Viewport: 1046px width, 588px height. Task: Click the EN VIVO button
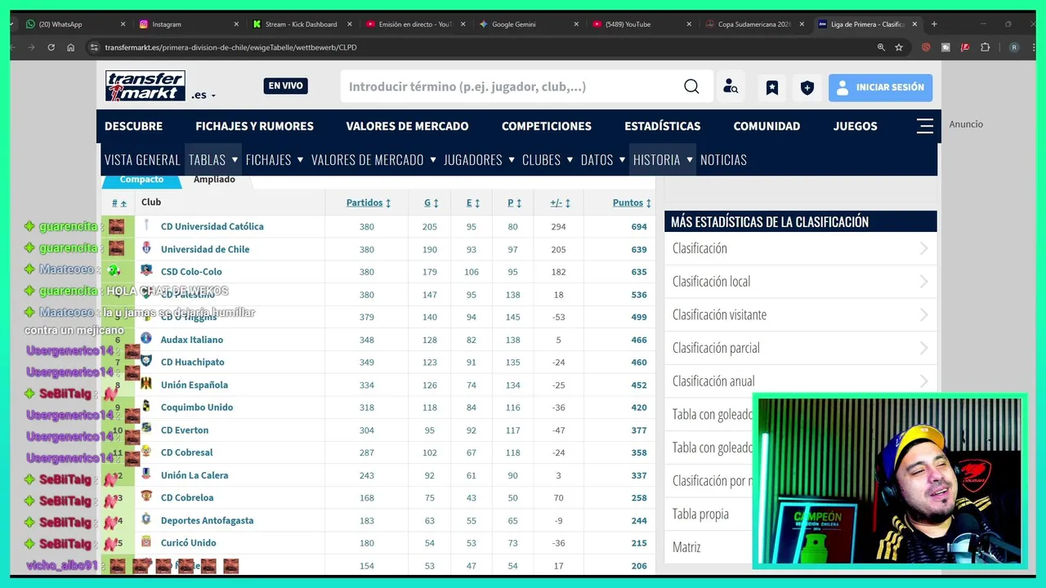(285, 86)
